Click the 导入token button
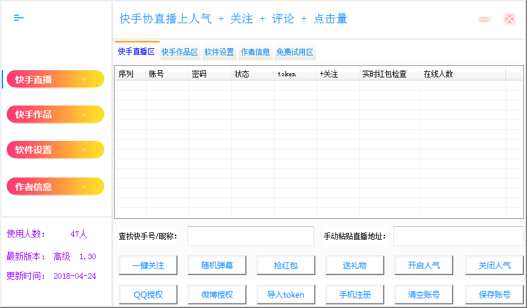This screenshot has width=527, height=308. pyautogui.click(x=286, y=295)
